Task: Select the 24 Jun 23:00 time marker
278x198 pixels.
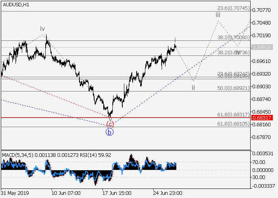Action: click(168, 193)
